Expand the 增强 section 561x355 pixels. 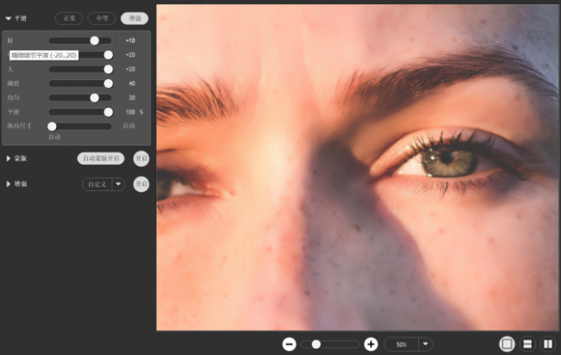pyautogui.click(x=8, y=184)
